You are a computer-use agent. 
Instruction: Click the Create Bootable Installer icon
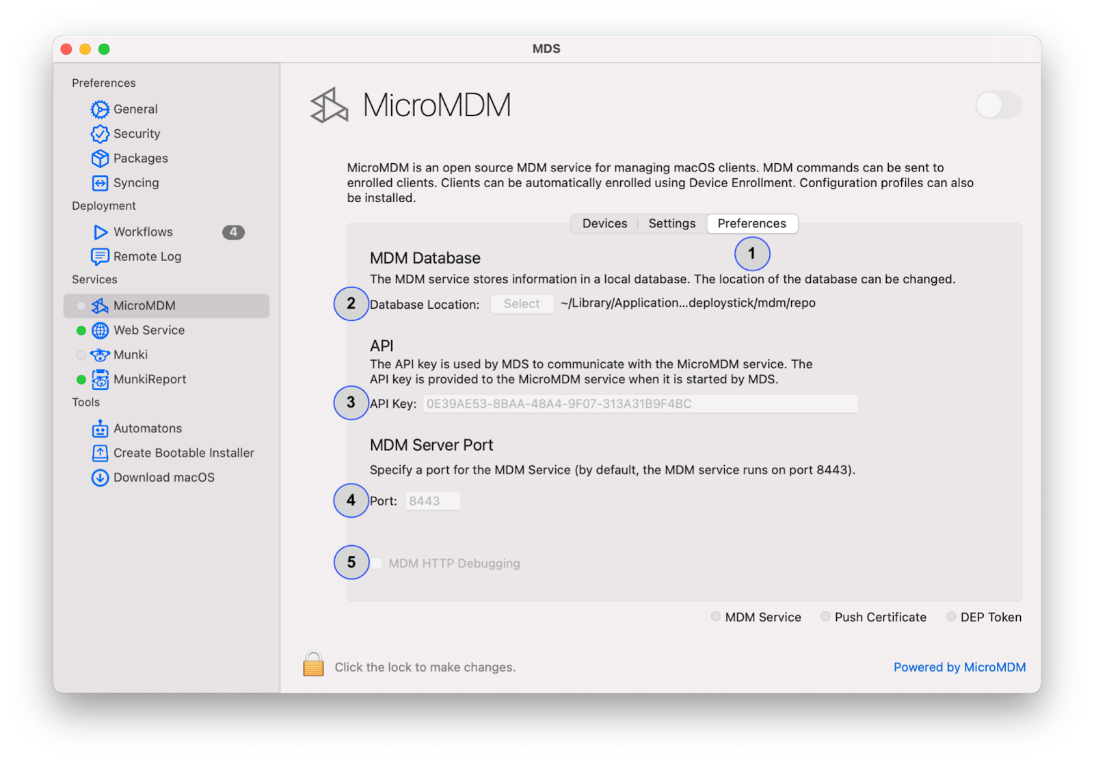click(x=100, y=453)
